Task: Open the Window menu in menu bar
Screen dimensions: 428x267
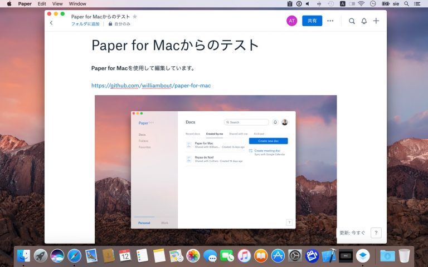Action: tap(77, 4)
